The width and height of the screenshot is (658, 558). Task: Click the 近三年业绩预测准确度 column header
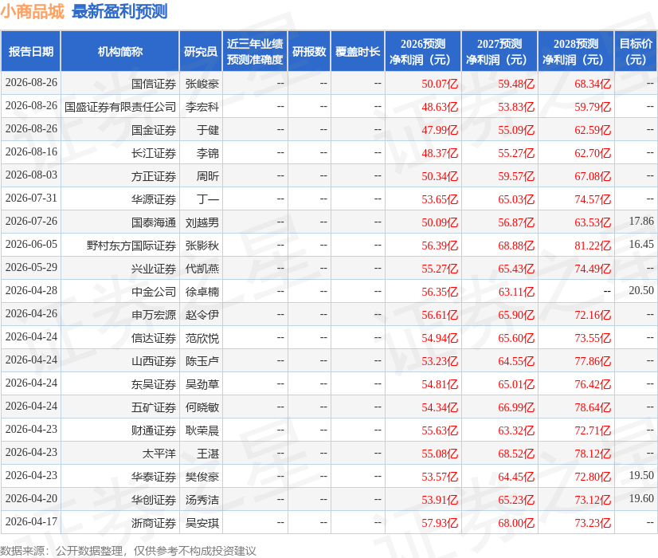click(255, 51)
